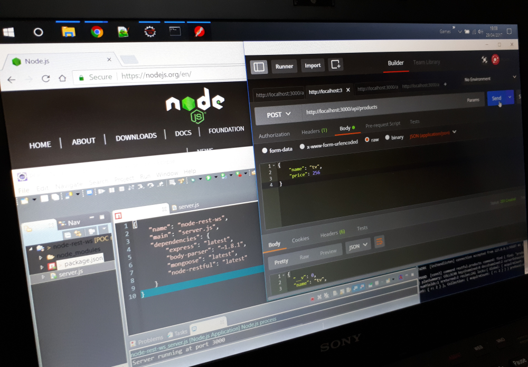This screenshot has height=367, width=528.
Task: Open the ABOUT link on nodejs.org
Action: [83, 141]
